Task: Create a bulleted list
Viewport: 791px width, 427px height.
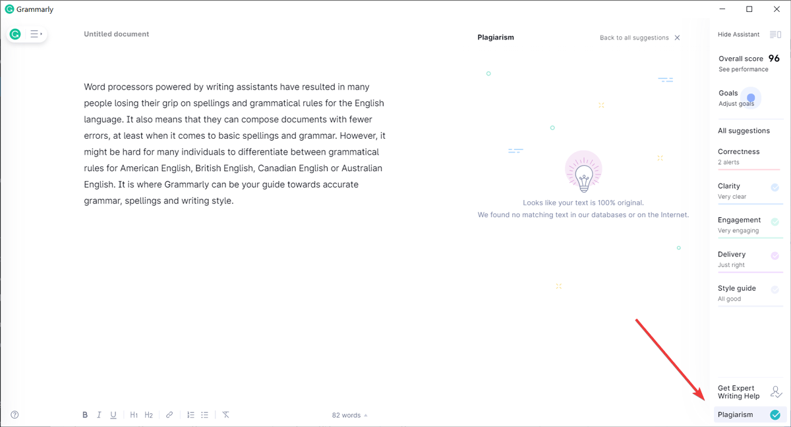Action: [x=205, y=415]
